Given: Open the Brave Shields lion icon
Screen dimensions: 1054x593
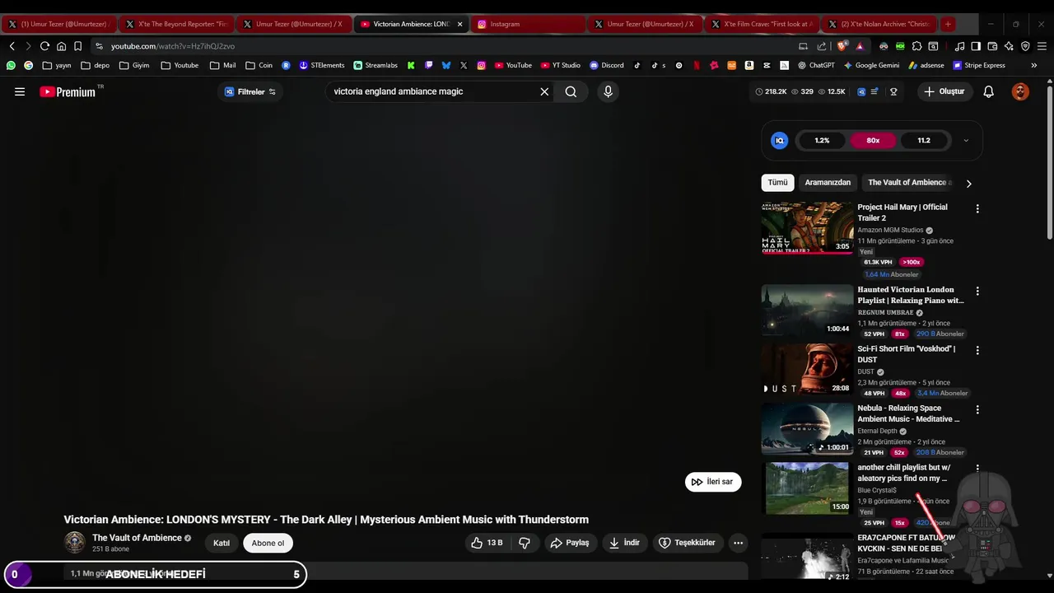Looking at the screenshot, I should tap(842, 46).
